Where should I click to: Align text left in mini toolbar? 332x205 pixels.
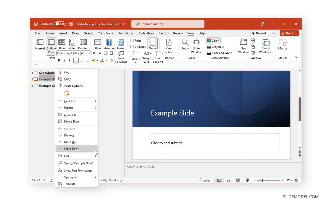76,60
